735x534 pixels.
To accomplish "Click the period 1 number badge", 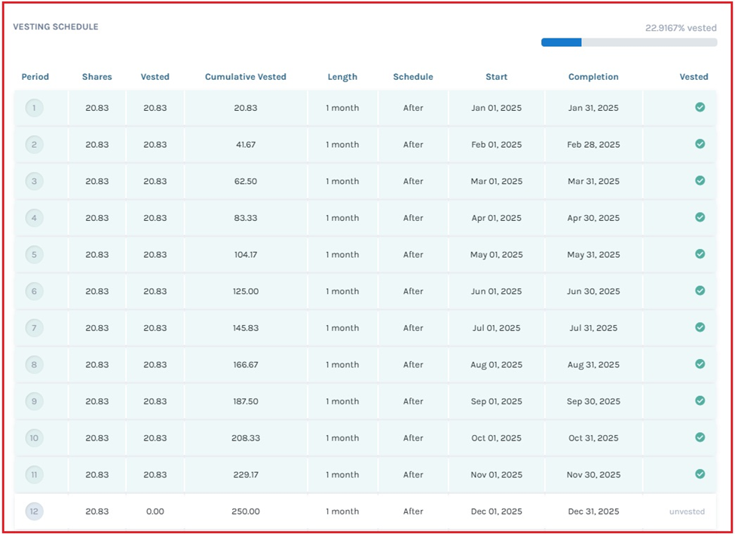I will pos(34,108).
